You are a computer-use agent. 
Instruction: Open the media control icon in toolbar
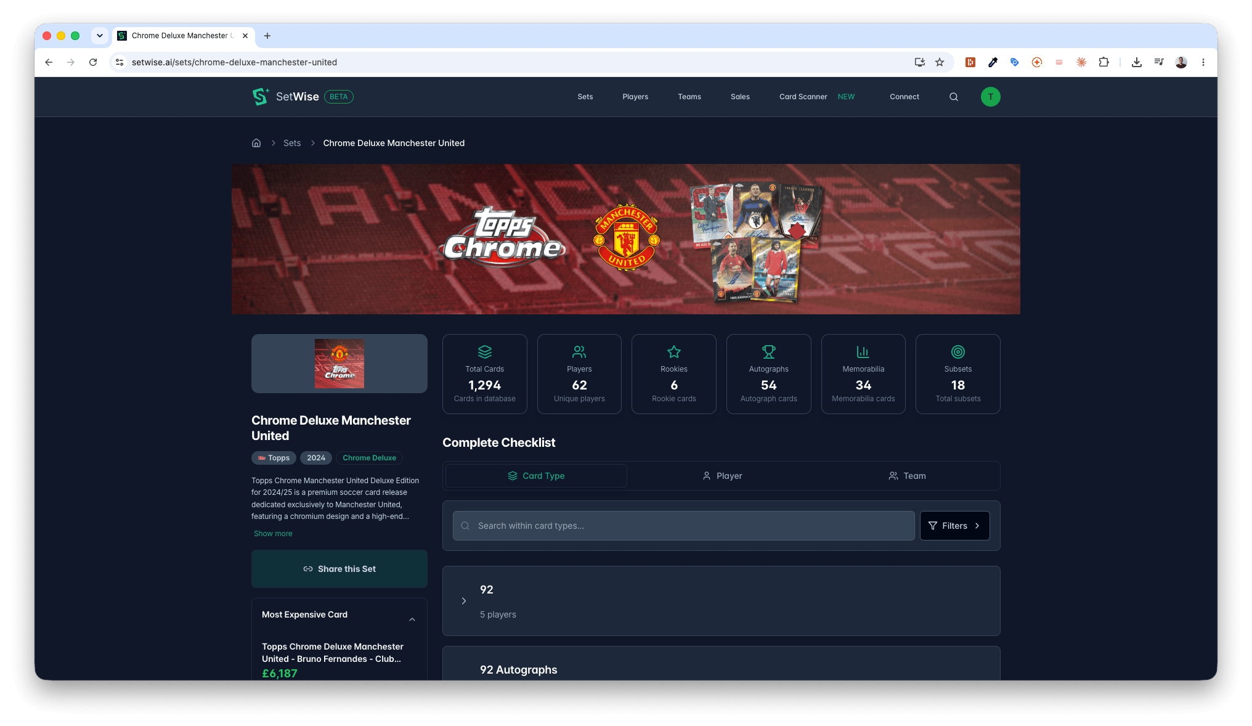click(x=1159, y=62)
